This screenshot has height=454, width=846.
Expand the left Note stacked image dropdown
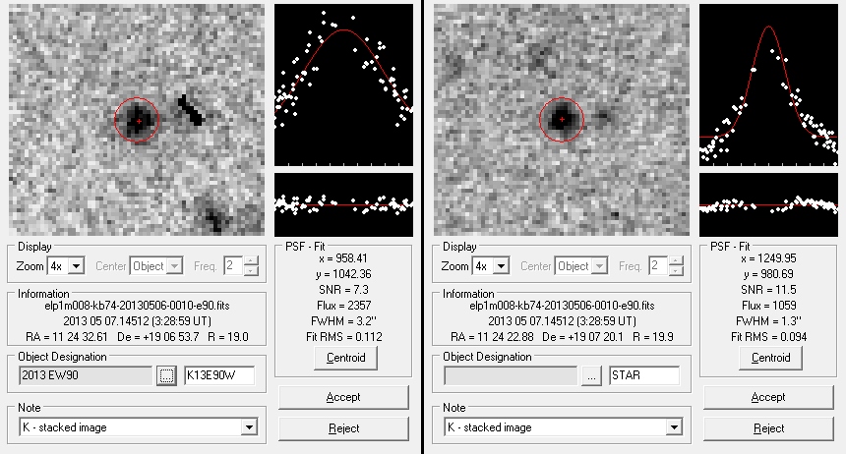pyautogui.click(x=249, y=427)
